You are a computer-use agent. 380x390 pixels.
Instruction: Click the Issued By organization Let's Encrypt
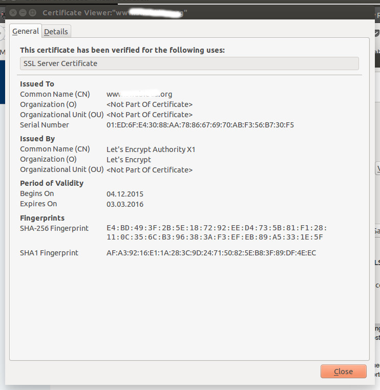128,159
